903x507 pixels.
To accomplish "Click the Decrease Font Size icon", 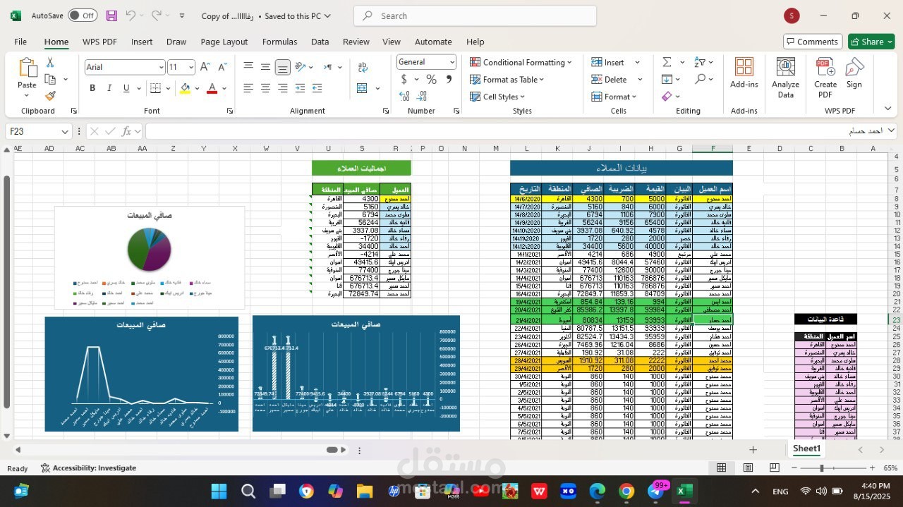I will (x=222, y=67).
